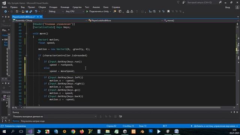This screenshot has width=240, height=135.
Task: Open the move() member dropdown
Action: click(x=201, y=21)
